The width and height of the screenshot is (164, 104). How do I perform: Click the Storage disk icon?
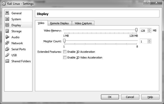click(x=7, y=31)
